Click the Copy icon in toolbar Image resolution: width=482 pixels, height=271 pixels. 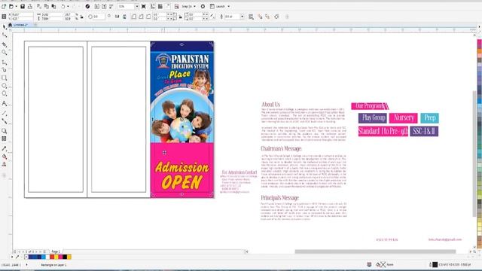pos(47,7)
